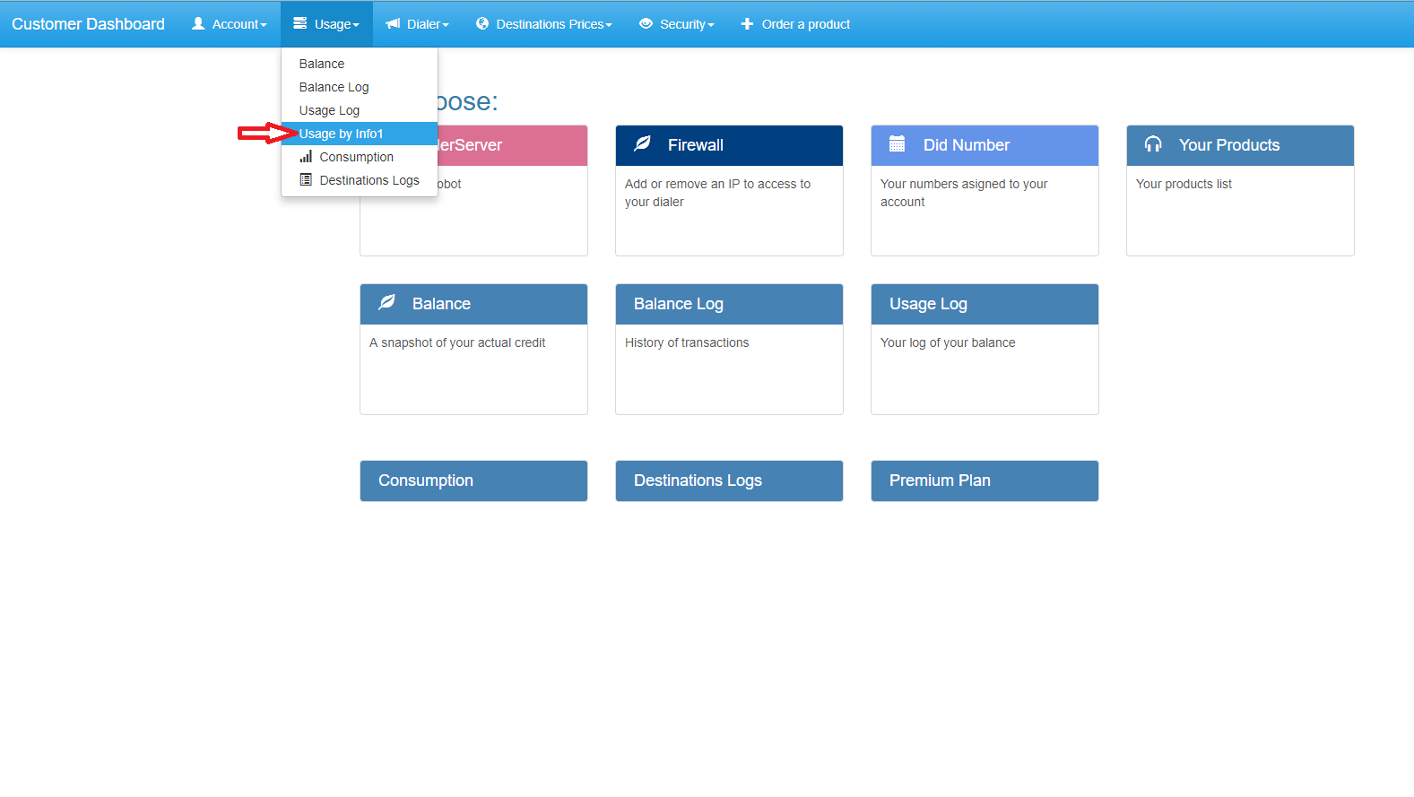Click the bar chart icon beside Consumption
The width and height of the screenshot is (1414, 797).
306,156
